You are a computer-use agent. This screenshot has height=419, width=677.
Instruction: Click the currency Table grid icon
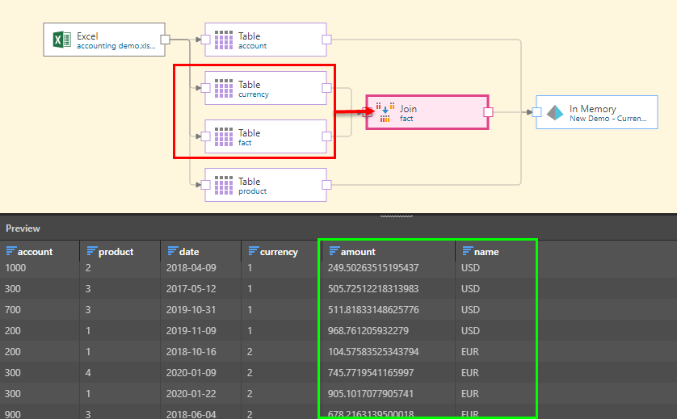224,88
